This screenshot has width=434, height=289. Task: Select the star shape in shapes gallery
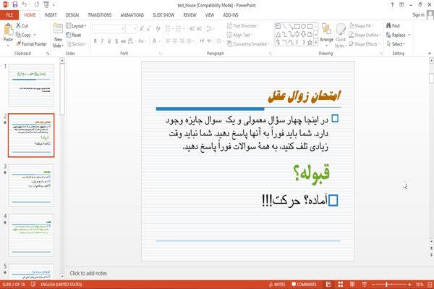point(310,43)
